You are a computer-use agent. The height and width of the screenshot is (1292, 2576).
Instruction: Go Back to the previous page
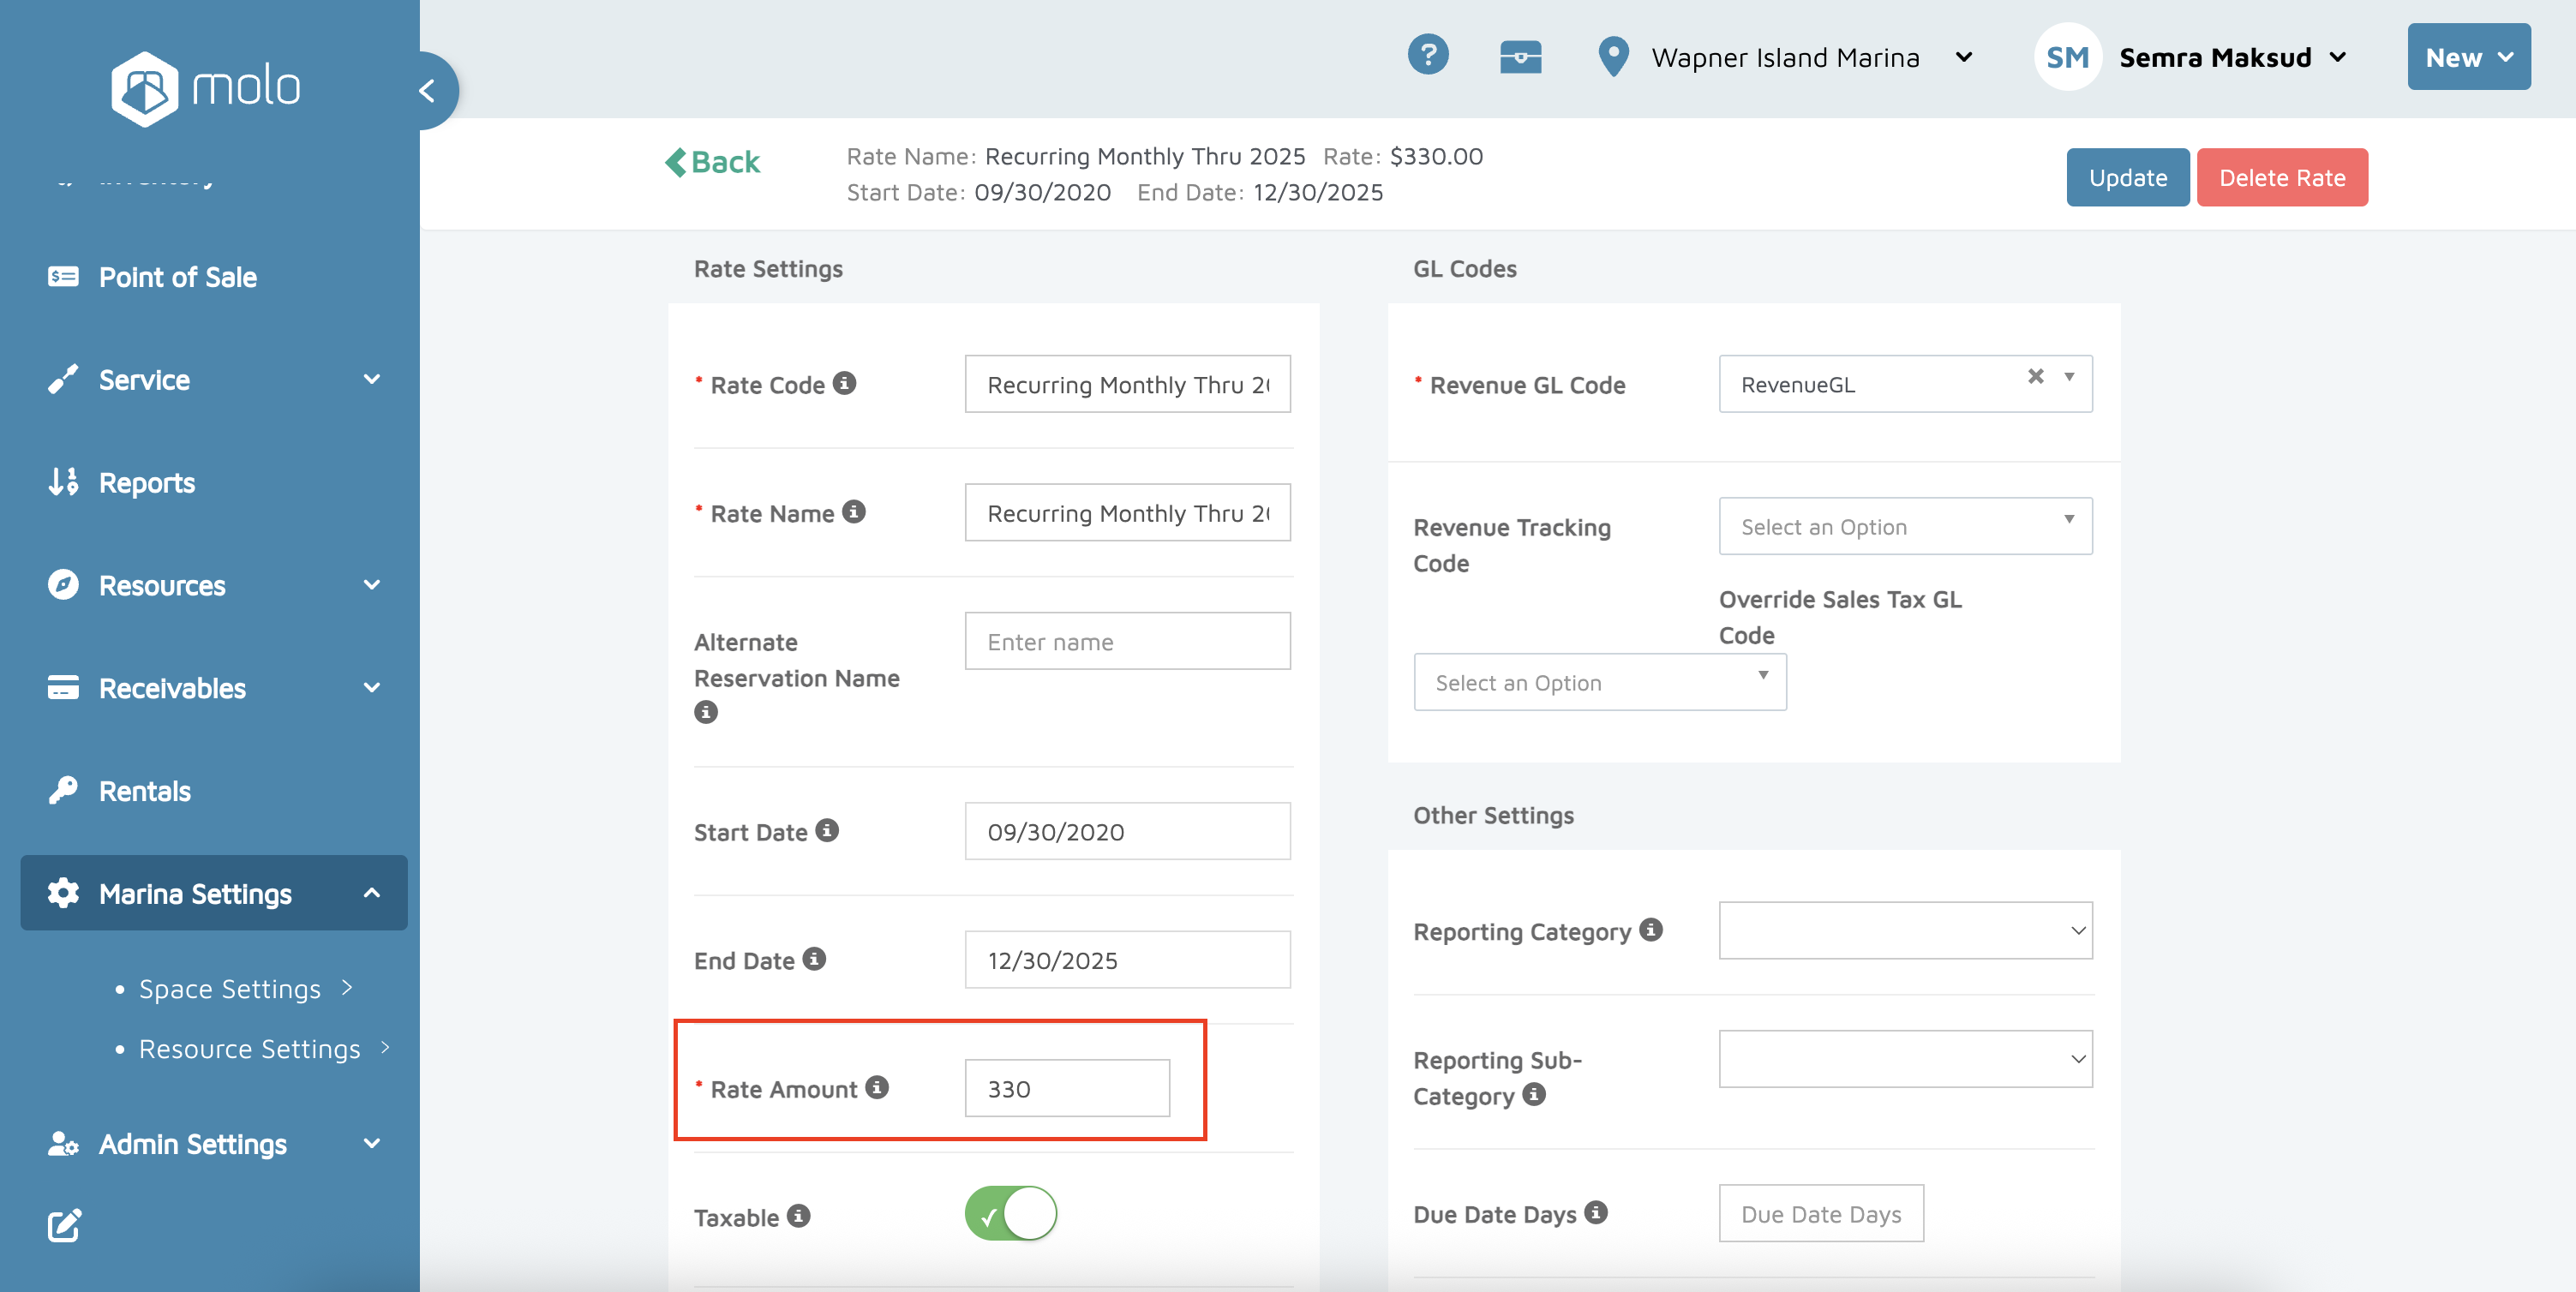(712, 162)
